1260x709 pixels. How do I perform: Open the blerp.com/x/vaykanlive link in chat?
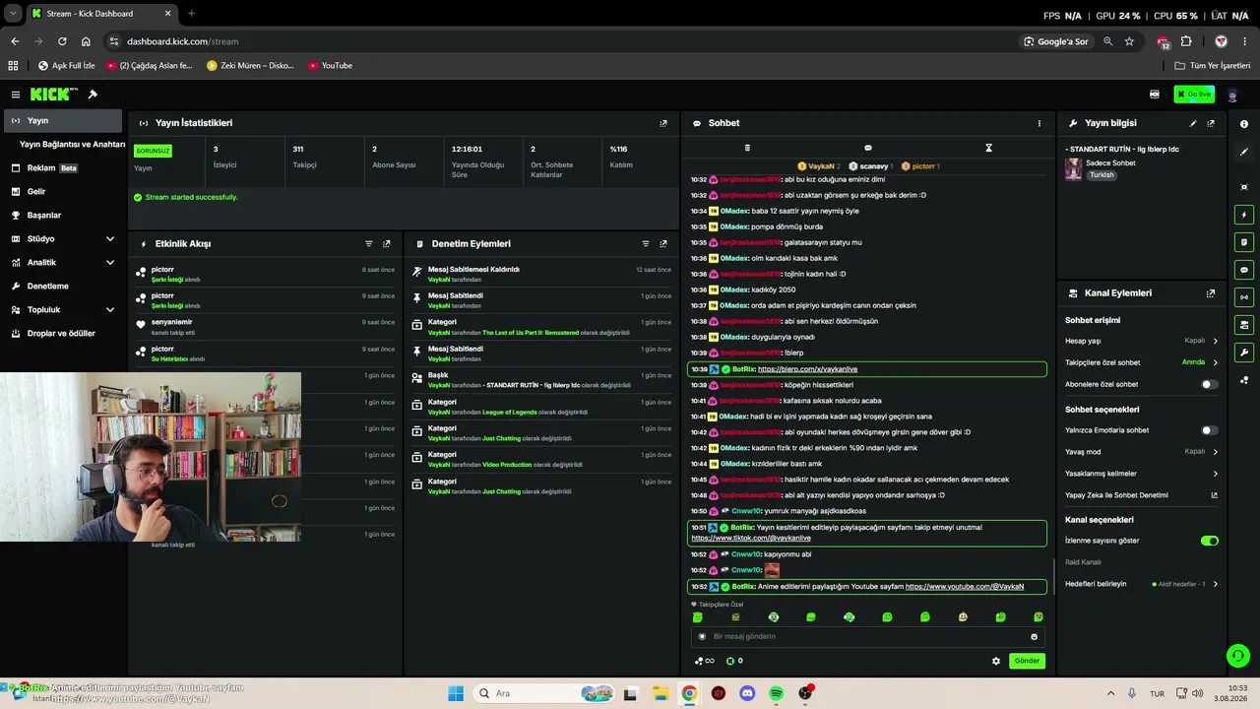(x=807, y=369)
